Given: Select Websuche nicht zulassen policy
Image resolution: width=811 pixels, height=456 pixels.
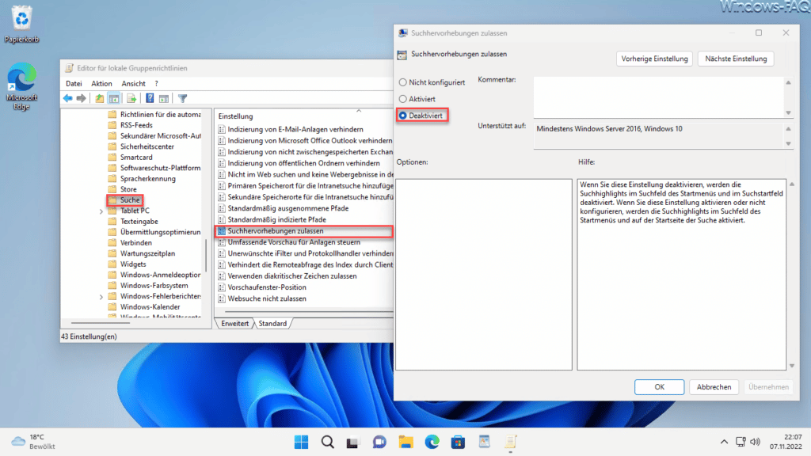Looking at the screenshot, I should tap(267, 298).
